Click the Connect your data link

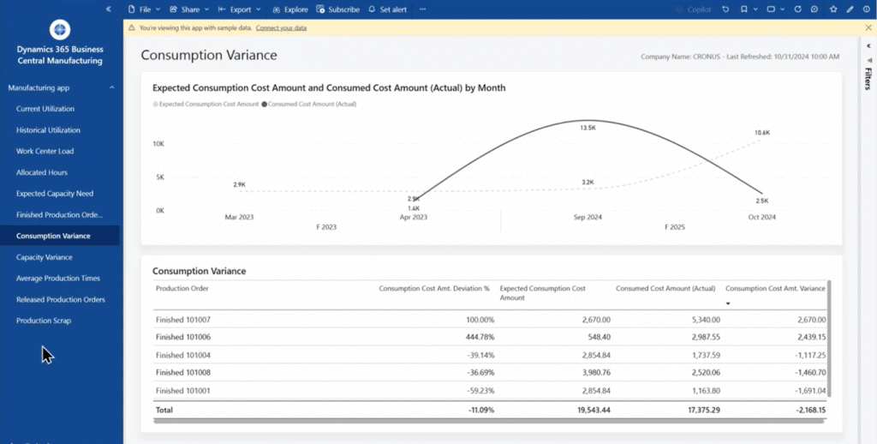[281, 28]
